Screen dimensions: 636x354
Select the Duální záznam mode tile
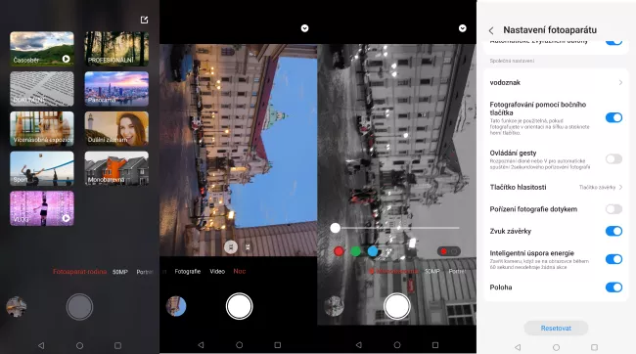tap(116, 128)
